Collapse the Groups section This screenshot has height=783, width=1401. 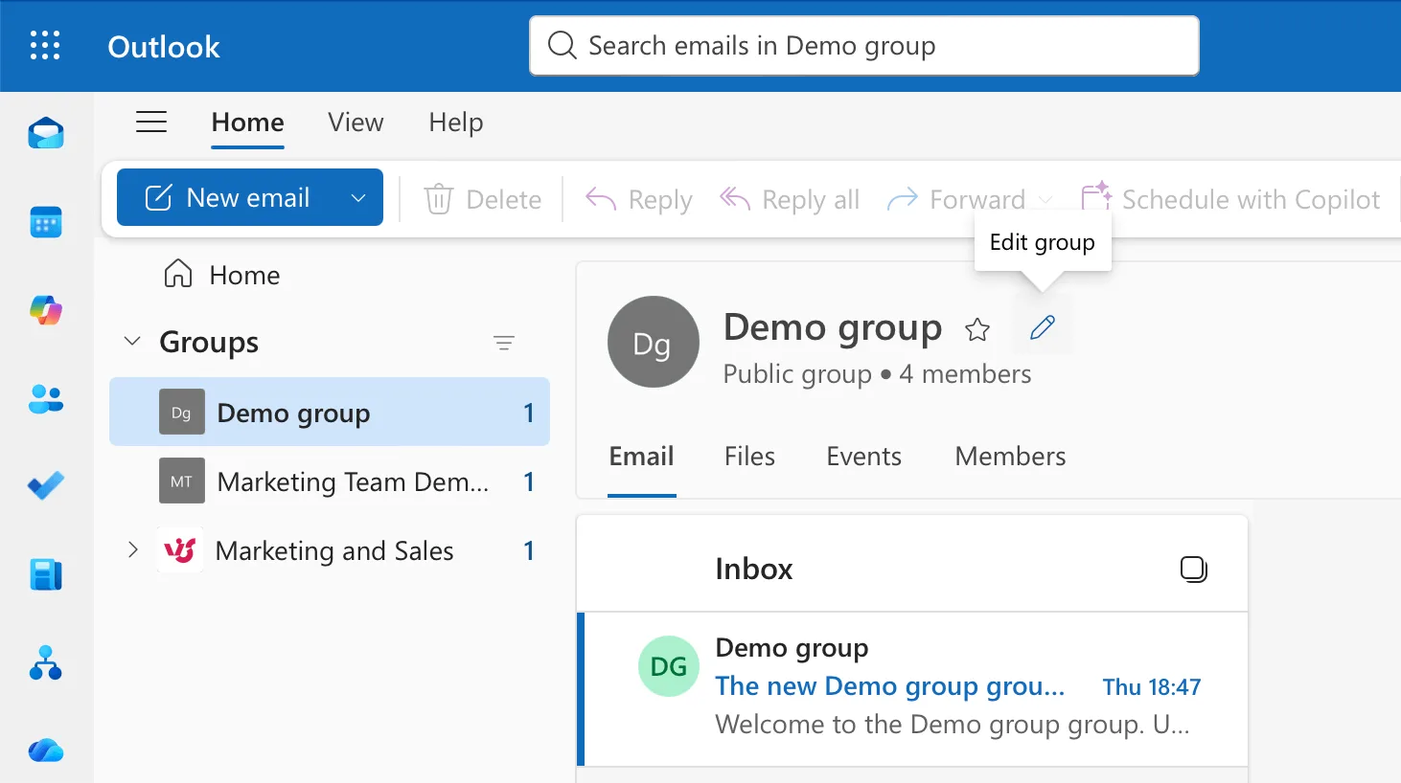coord(132,342)
